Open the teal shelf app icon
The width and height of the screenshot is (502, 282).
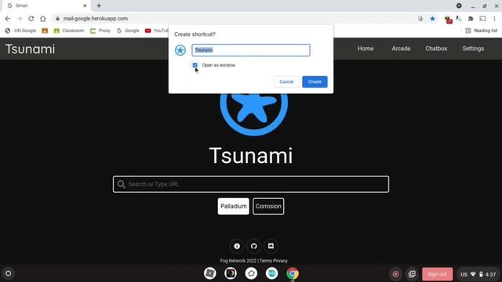tap(271, 273)
